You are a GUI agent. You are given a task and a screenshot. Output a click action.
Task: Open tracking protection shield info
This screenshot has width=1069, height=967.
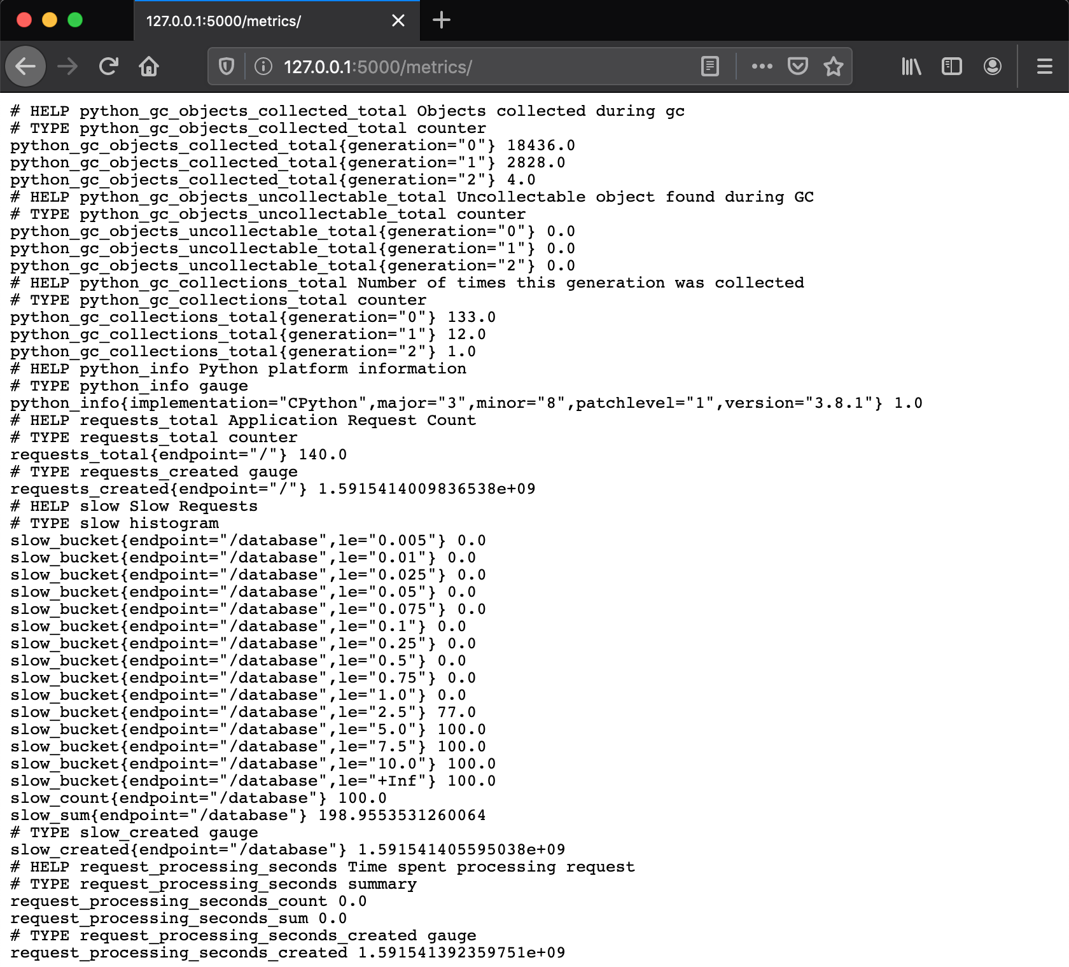[x=227, y=66]
